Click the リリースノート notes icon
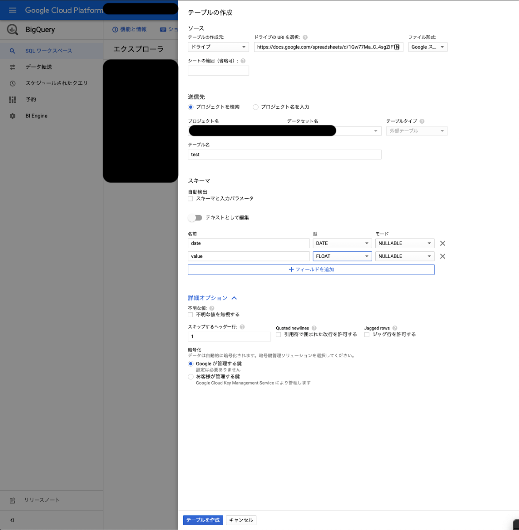The width and height of the screenshot is (519, 530). 12,500
